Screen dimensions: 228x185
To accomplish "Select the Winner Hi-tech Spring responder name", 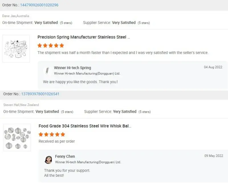I will (x=72, y=68).
